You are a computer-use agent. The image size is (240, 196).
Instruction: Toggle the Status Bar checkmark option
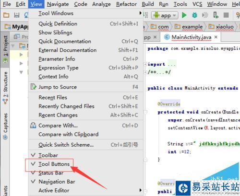[86, 173]
